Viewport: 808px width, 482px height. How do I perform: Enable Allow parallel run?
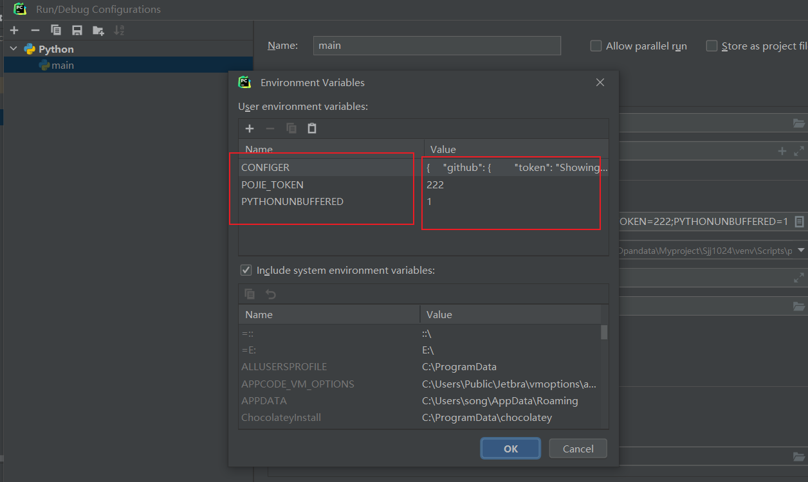(x=594, y=46)
